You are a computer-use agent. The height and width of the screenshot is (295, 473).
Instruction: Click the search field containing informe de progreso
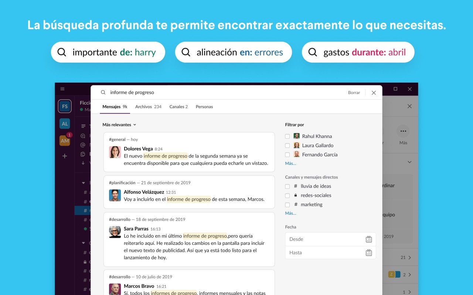[x=222, y=93]
